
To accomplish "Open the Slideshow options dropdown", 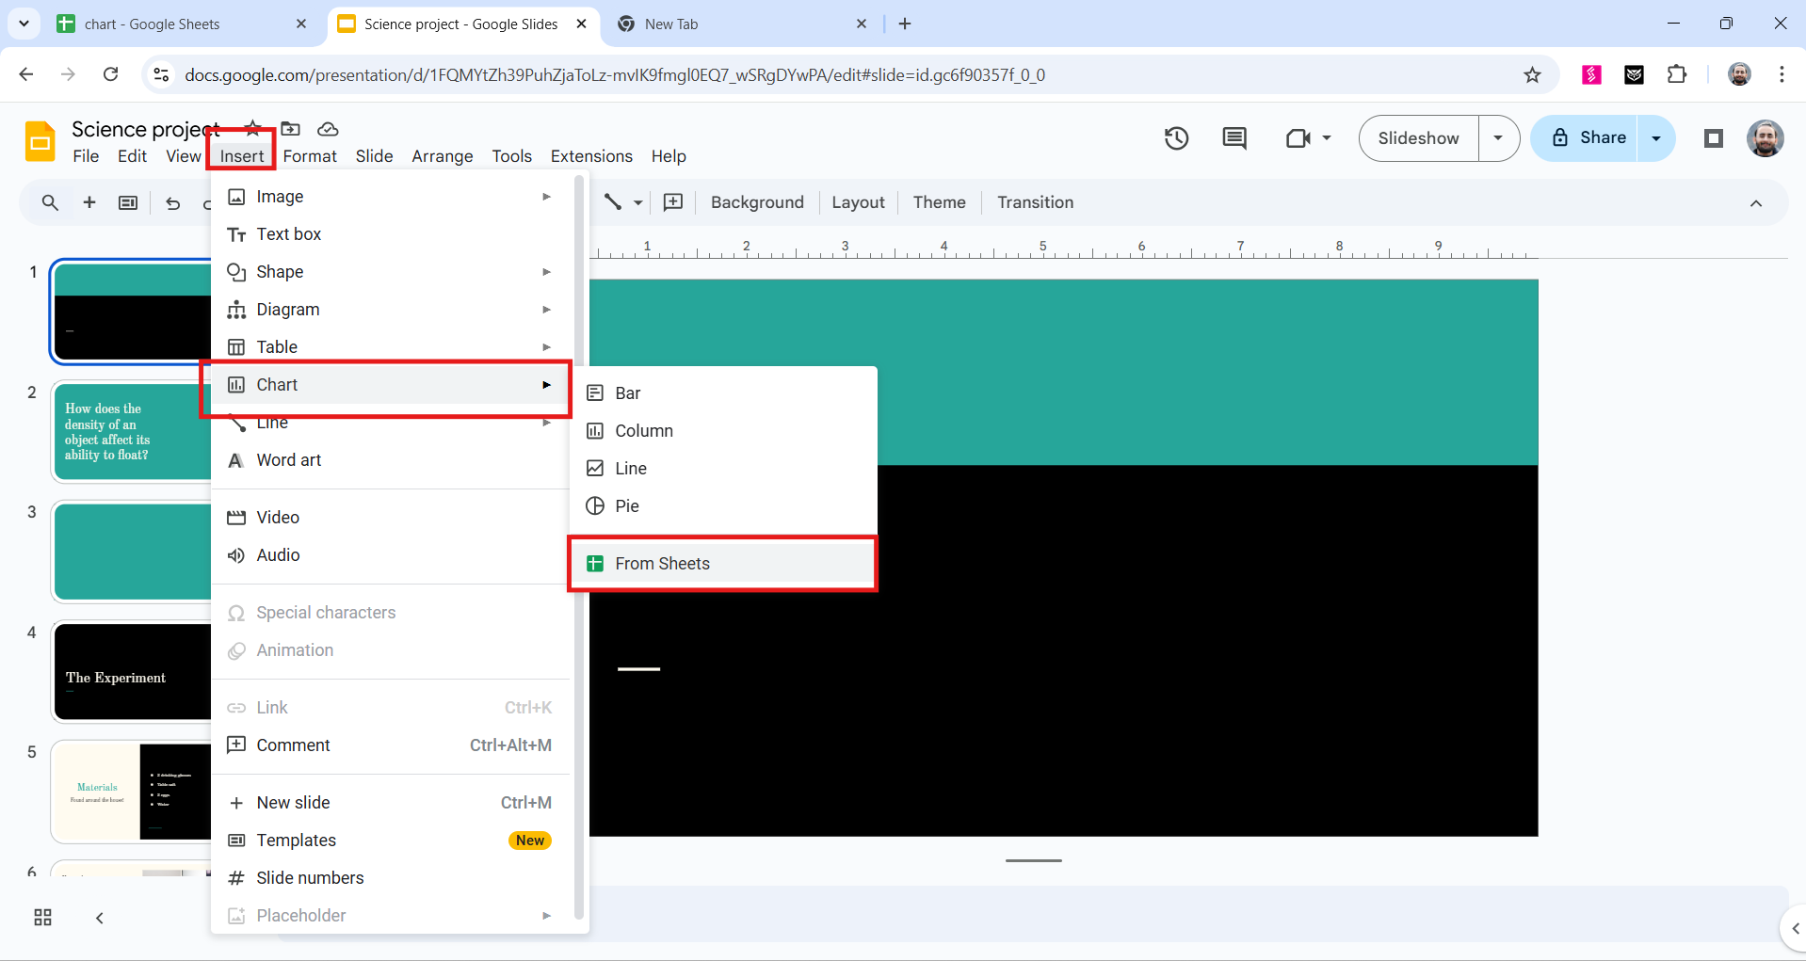I will pyautogui.click(x=1497, y=137).
